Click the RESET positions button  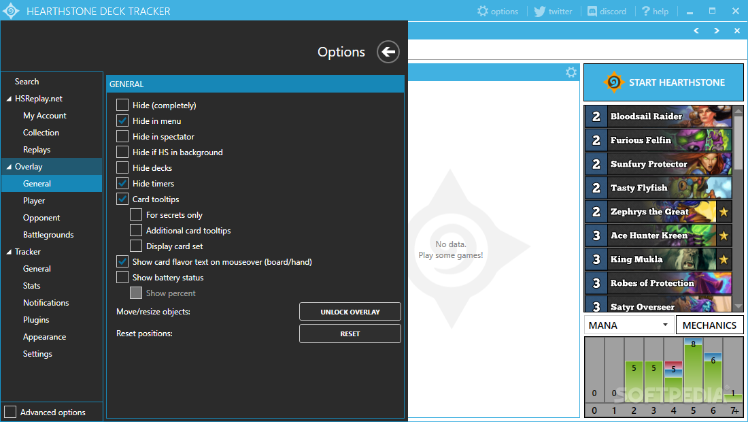tap(350, 334)
